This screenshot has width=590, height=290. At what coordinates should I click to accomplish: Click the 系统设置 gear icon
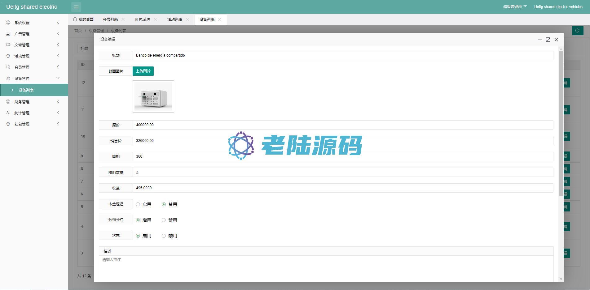point(8,23)
